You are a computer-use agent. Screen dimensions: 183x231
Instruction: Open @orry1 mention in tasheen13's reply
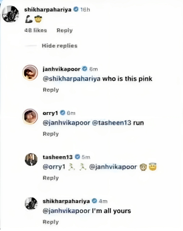click(x=54, y=167)
